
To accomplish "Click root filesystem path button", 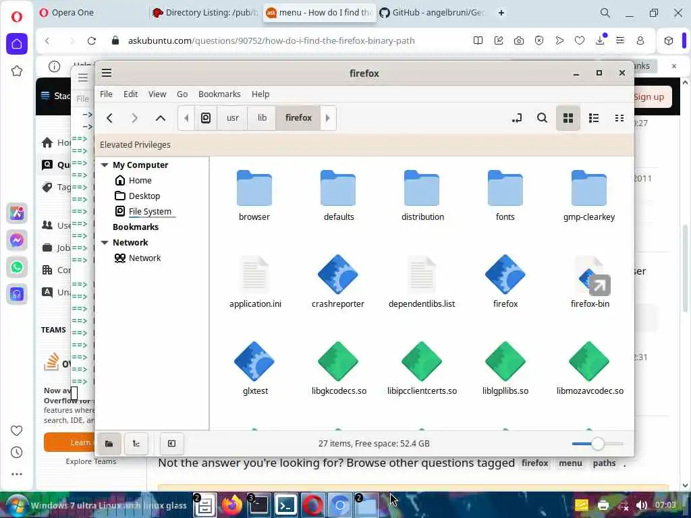I will pyautogui.click(x=206, y=118).
